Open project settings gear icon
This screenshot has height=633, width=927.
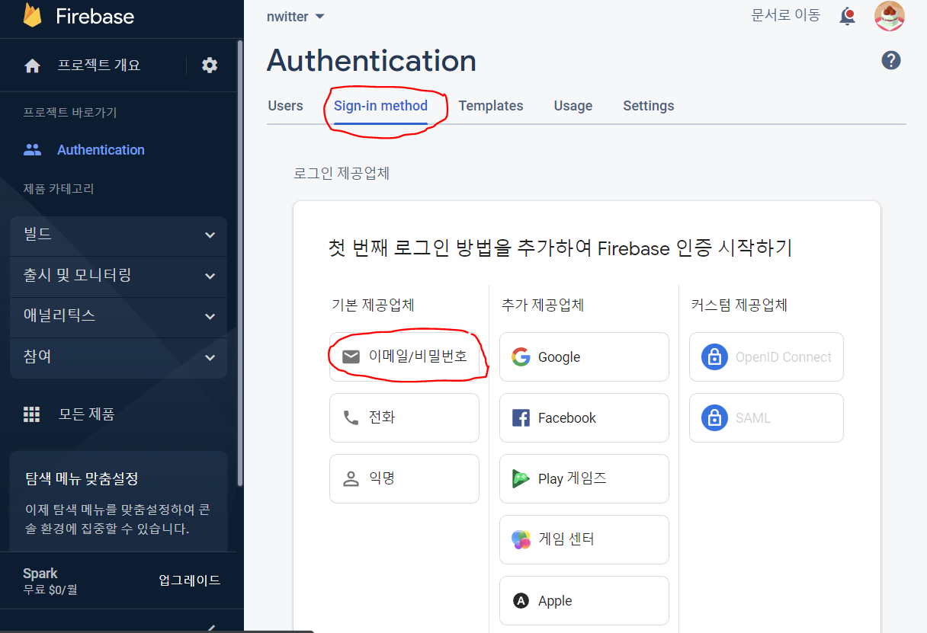tap(210, 66)
